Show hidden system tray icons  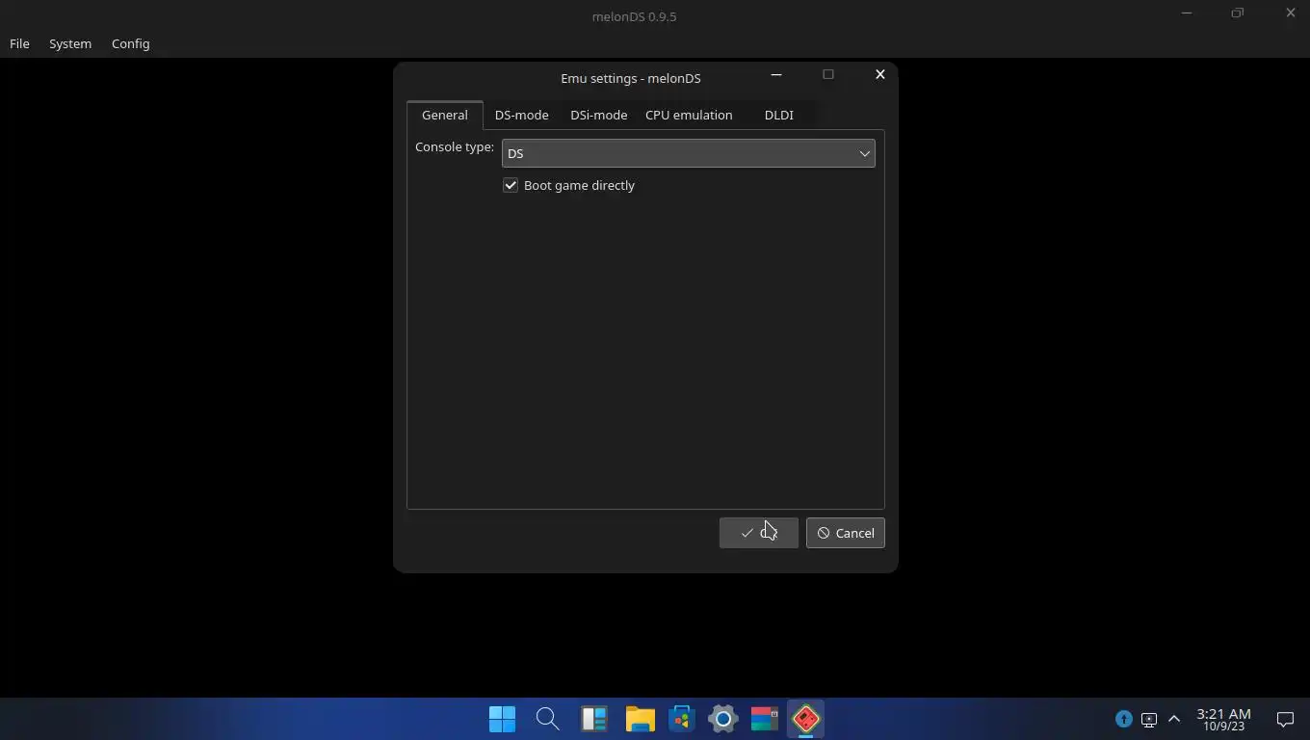pyautogui.click(x=1173, y=719)
